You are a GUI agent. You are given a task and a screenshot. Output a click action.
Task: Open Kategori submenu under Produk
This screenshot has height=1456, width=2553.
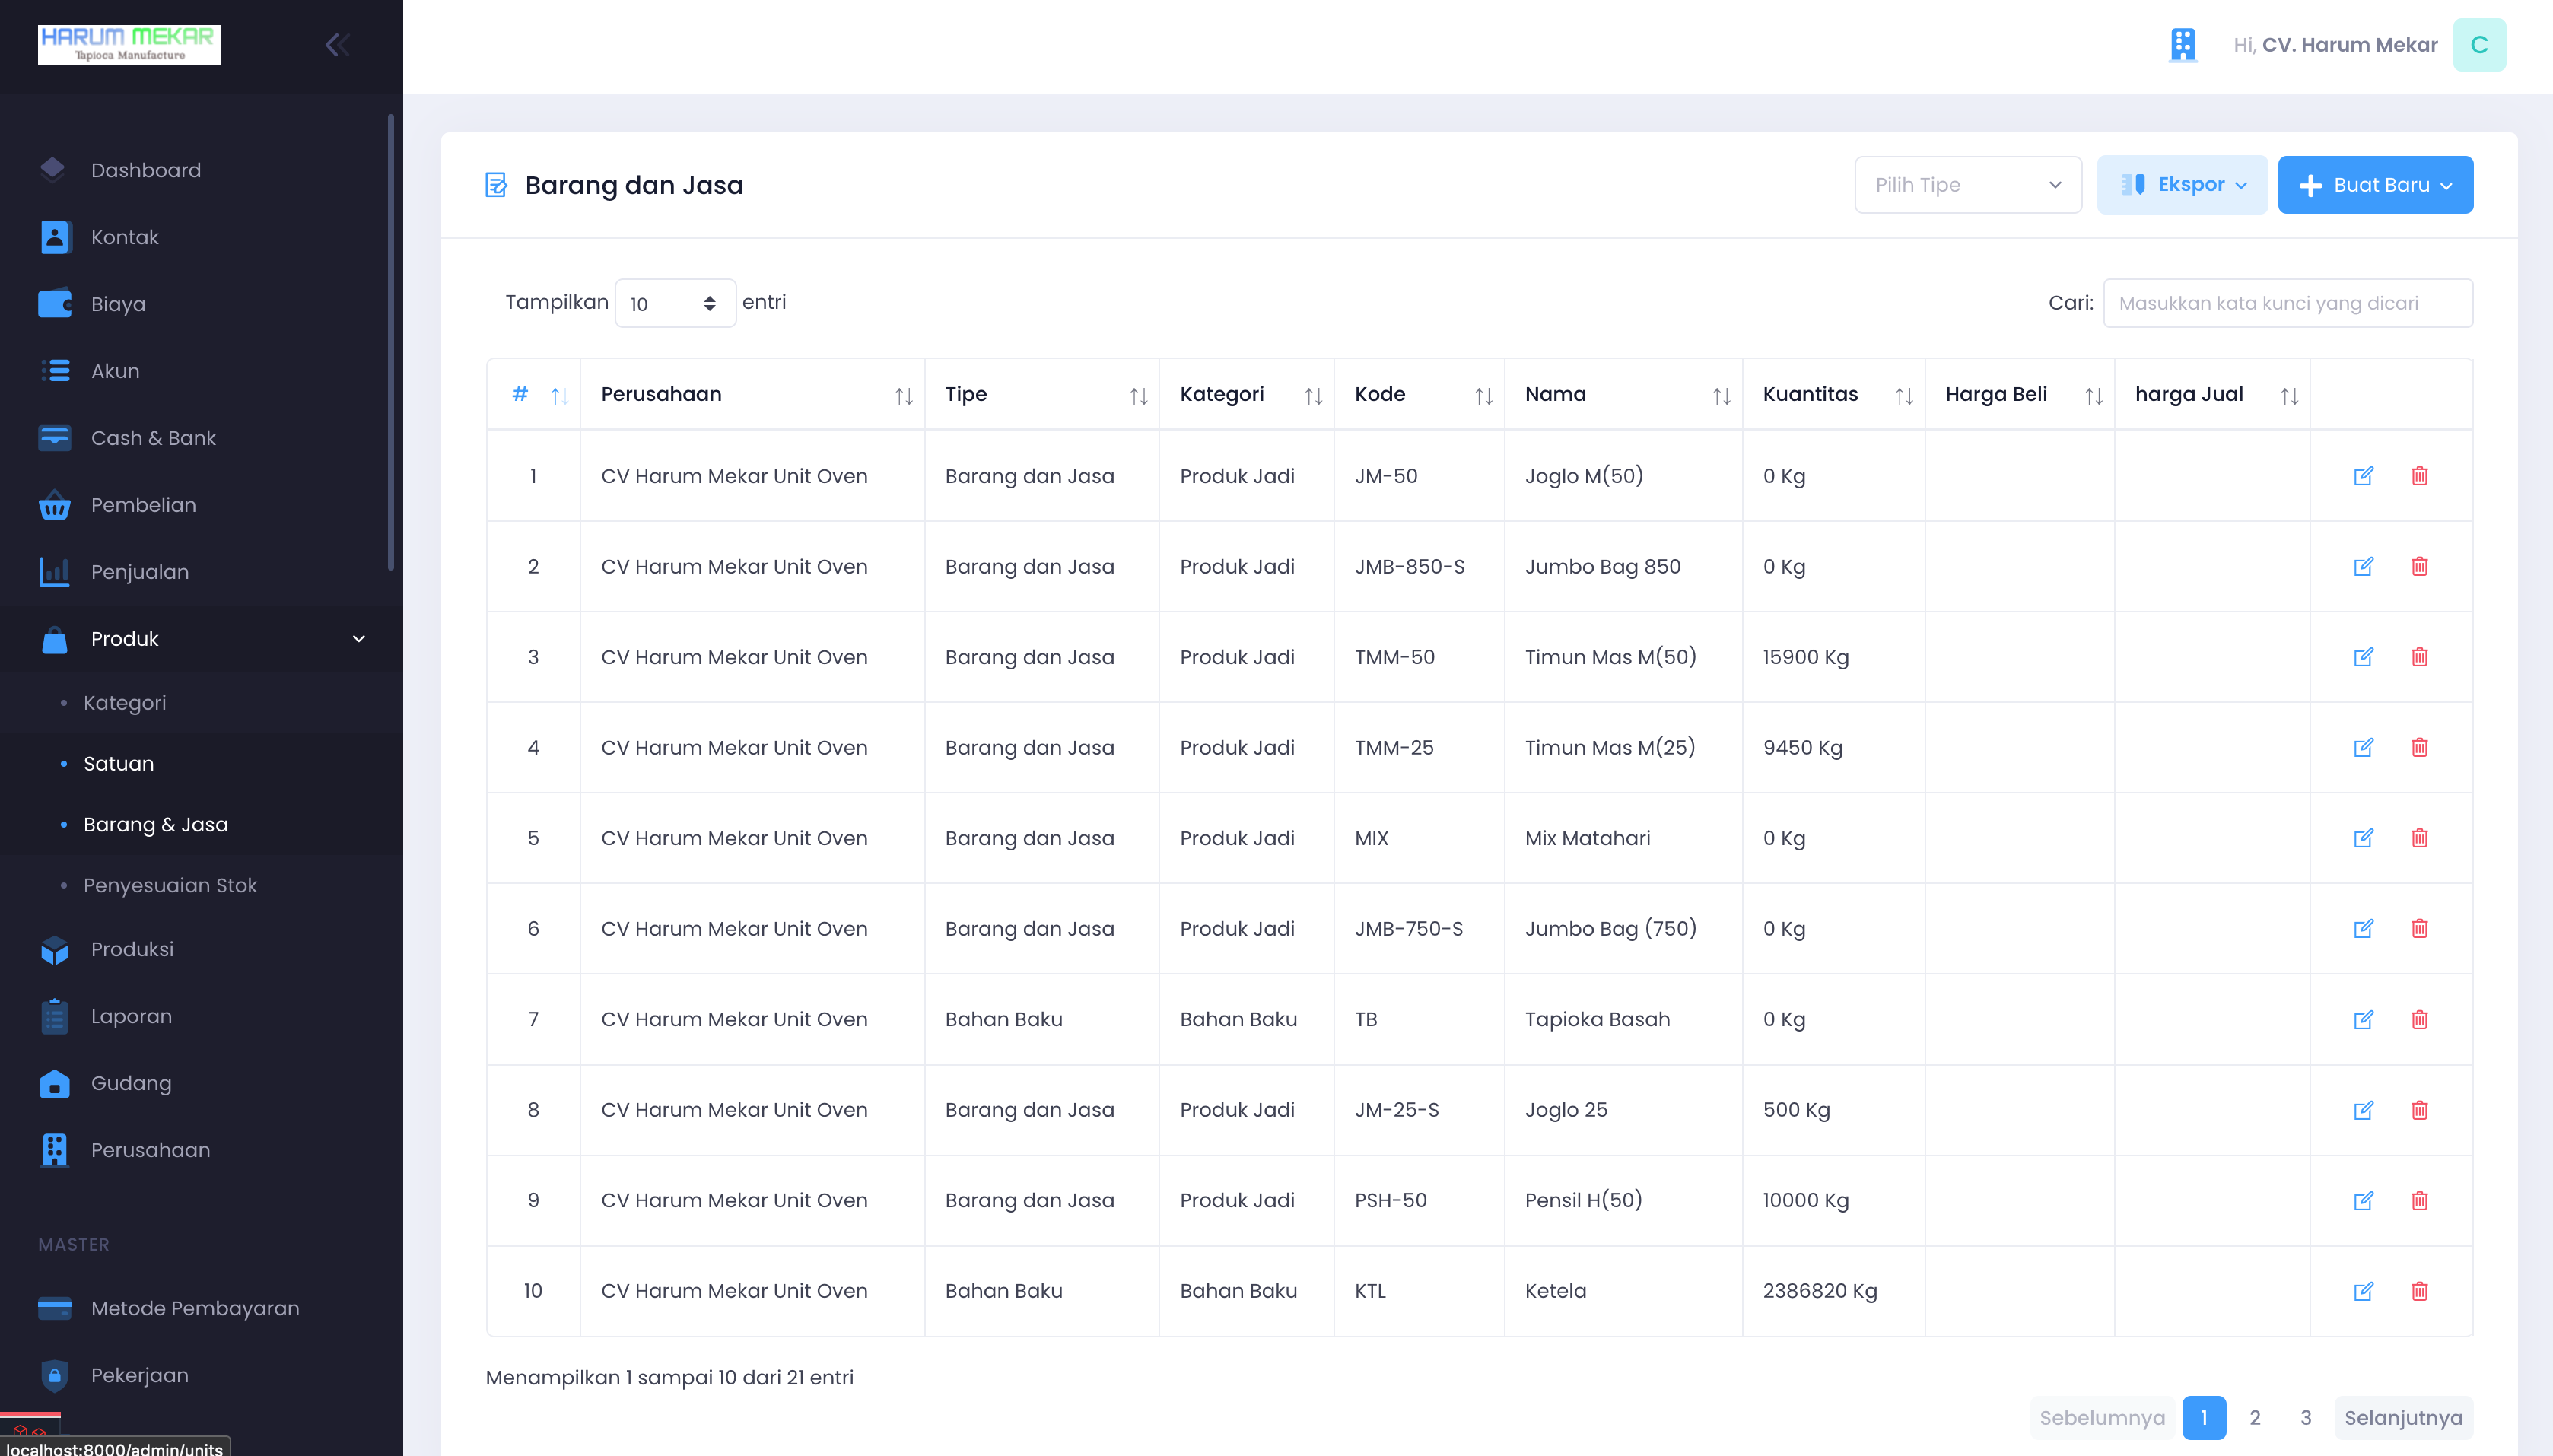pyautogui.click(x=202, y=703)
